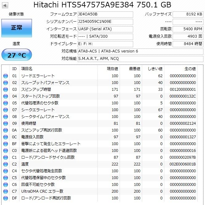
Task: Click the ファームウェア value field JE4OA50B
Action: (105, 15)
